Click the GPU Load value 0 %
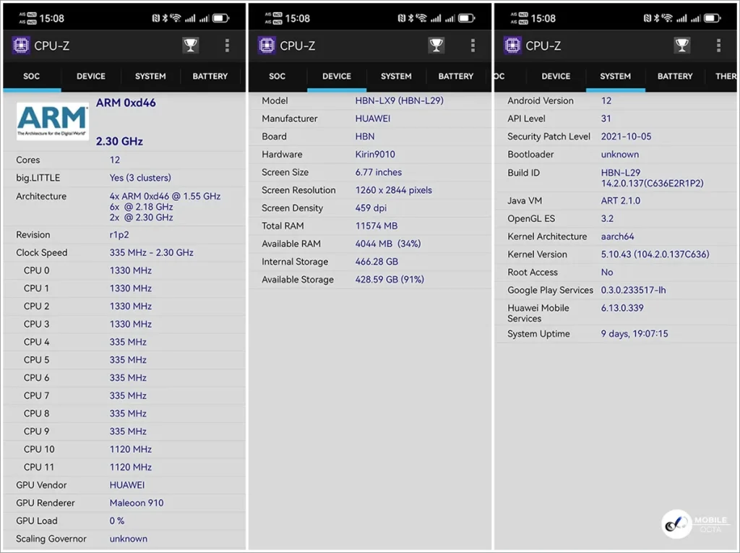This screenshot has width=740, height=553. tap(116, 521)
